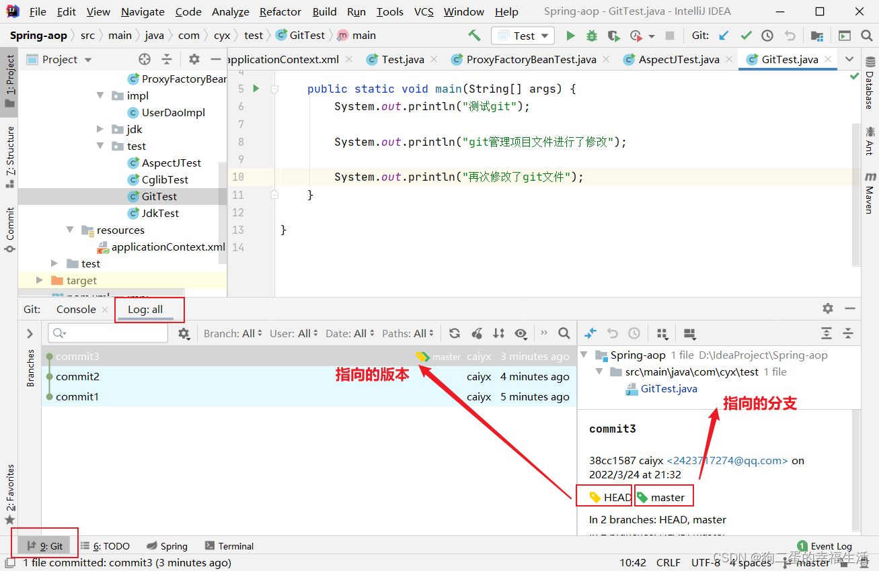Open Project Structure icon in toolbar
Screen dimensions: 879x571
[x=817, y=36]
